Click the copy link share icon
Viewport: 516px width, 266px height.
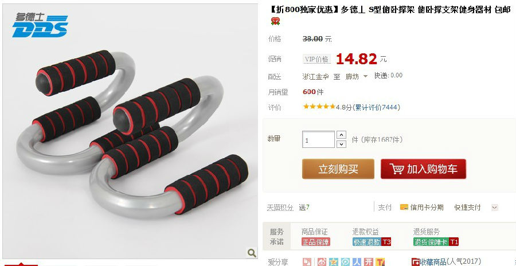[307, 262]
